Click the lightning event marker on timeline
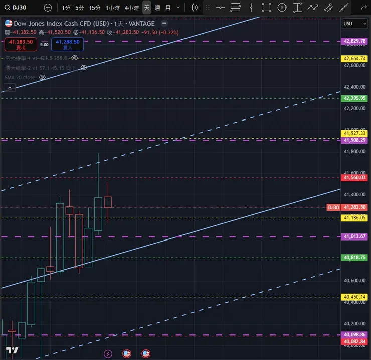Image resolution: width=371 pixels, height=360 pixels. pyautogui.click(x=108, y=354)
